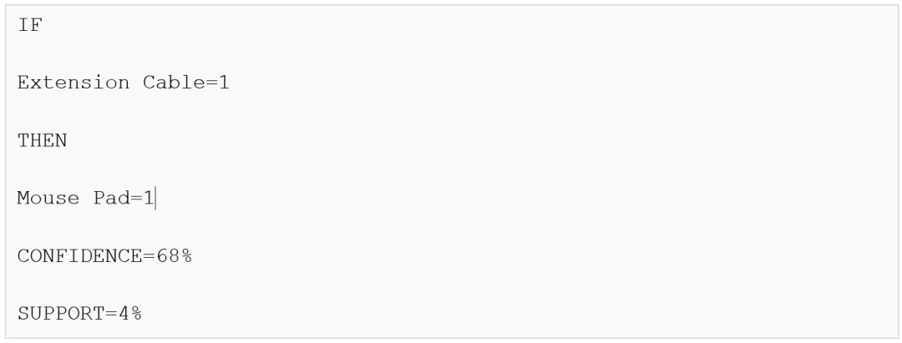This screenshot has height=343, width=902.
Task: Click the word CONFIDENCE
Action: pyautogui.click(x=73, y=254)
